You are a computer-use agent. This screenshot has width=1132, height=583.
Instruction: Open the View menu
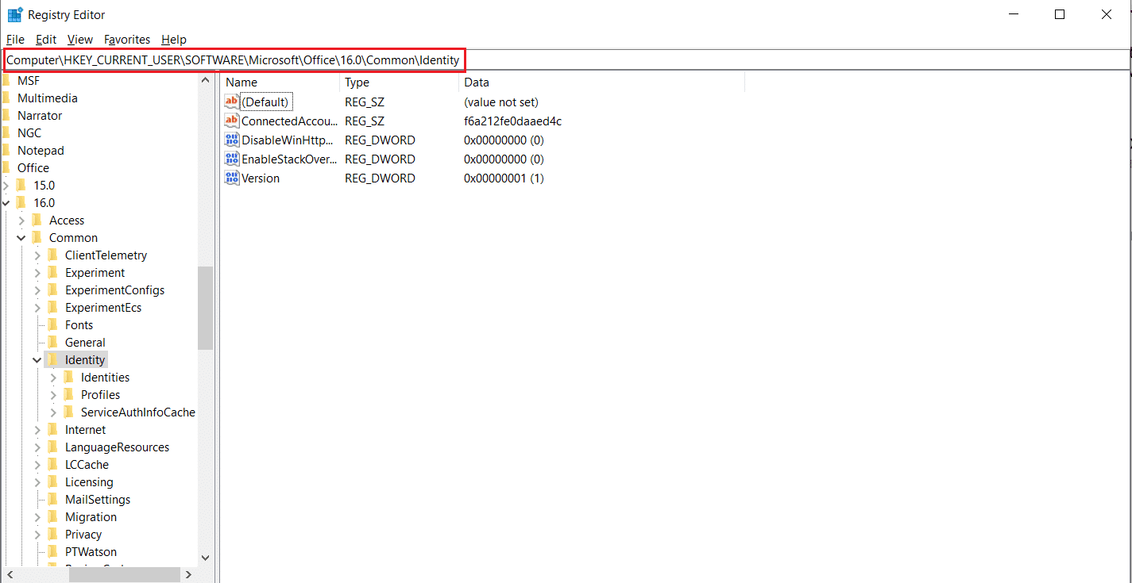pos(80,40)
